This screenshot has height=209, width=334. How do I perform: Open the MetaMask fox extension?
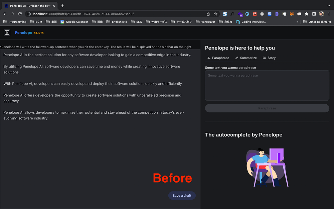point(292,14)
